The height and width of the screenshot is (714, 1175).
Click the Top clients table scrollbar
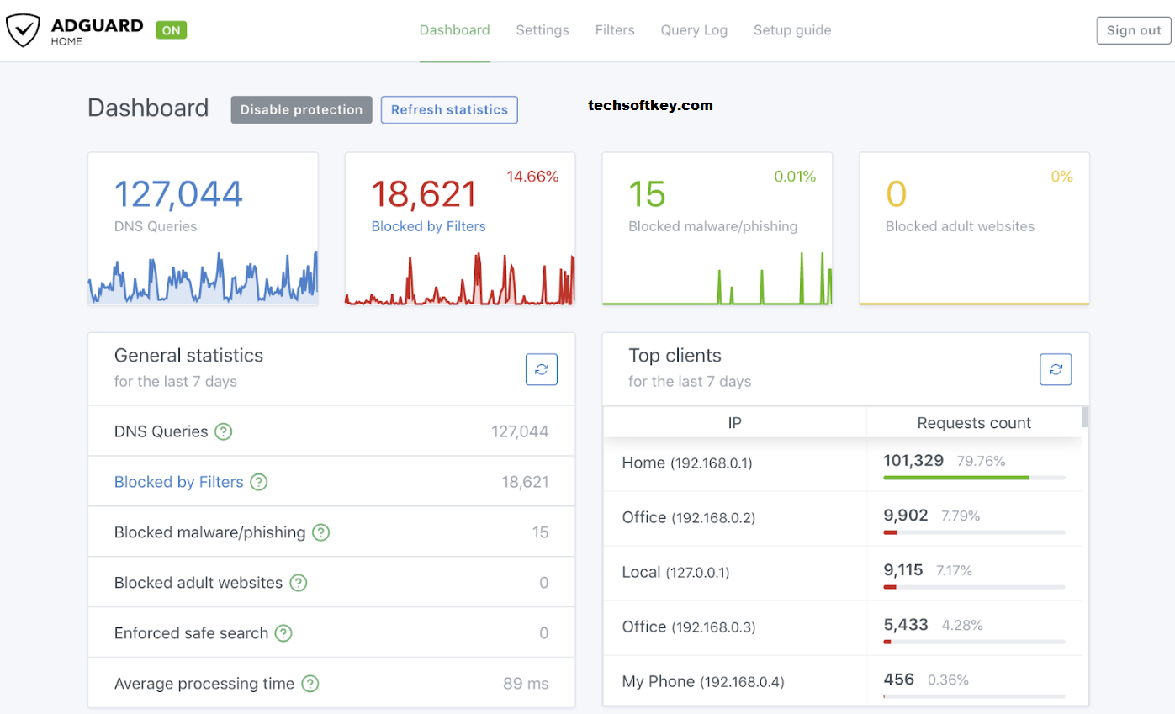click(x=1085, y=417)
